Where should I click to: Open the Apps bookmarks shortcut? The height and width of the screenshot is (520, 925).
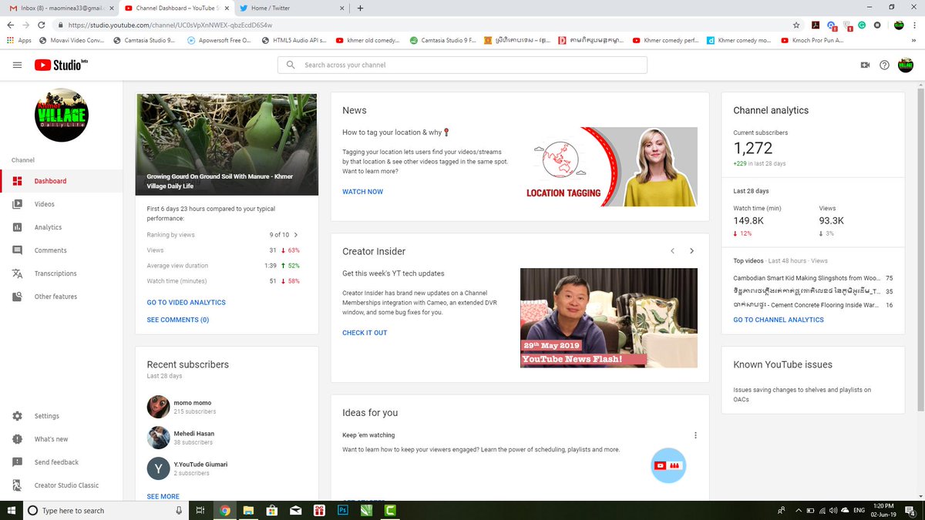coord(18,40)
